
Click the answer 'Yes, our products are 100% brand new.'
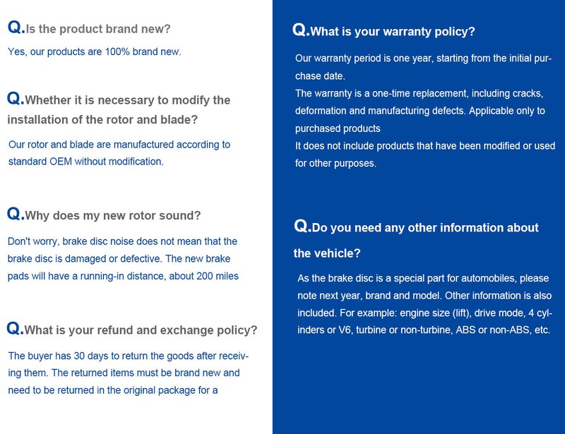95,52
